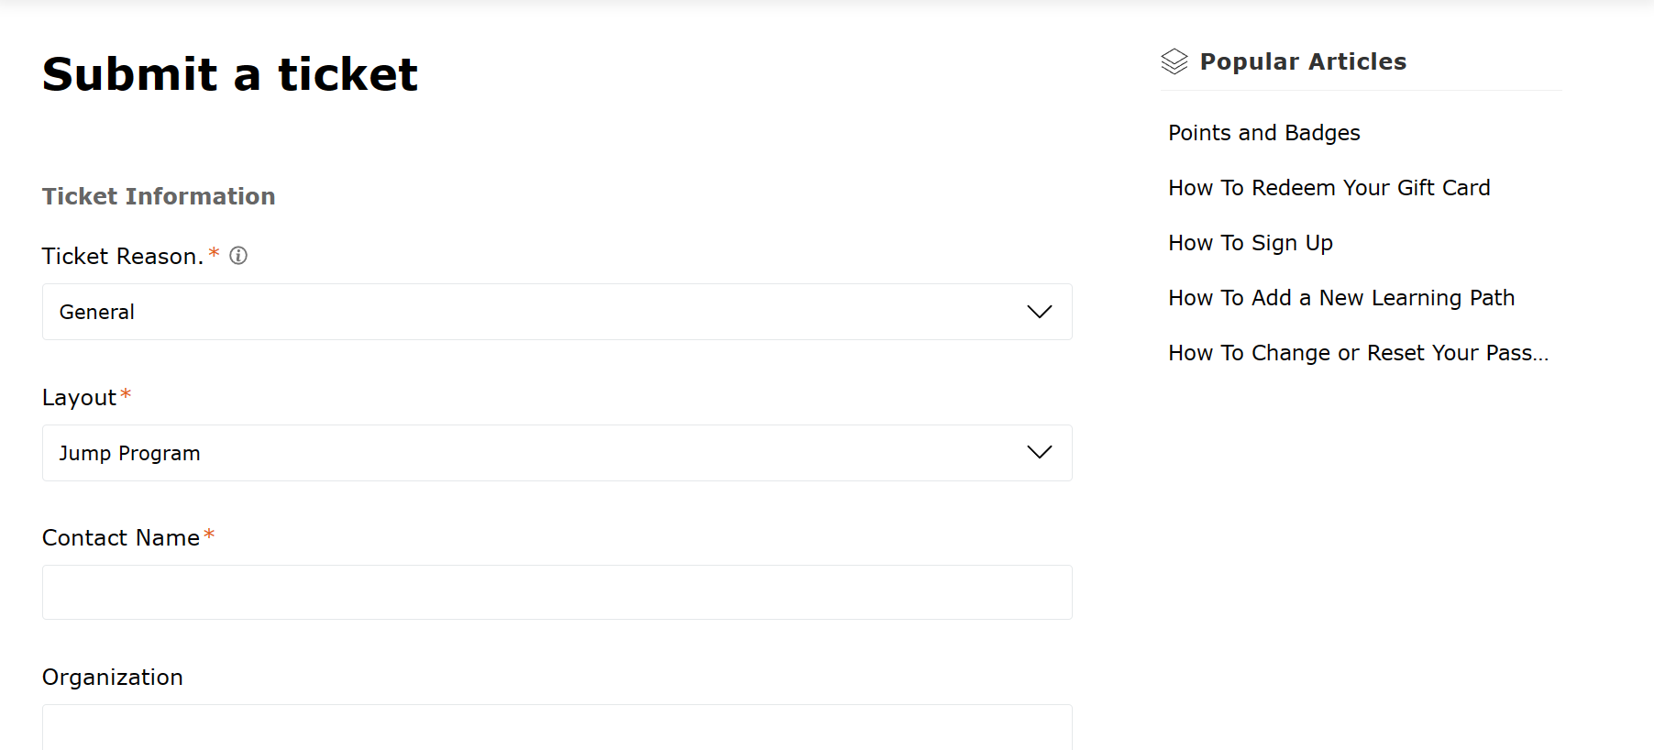Image resolution: width=1654 pixels, height=750 pixels.
Task: Open the How To Sign Up article
Action: coord(1251,243)
